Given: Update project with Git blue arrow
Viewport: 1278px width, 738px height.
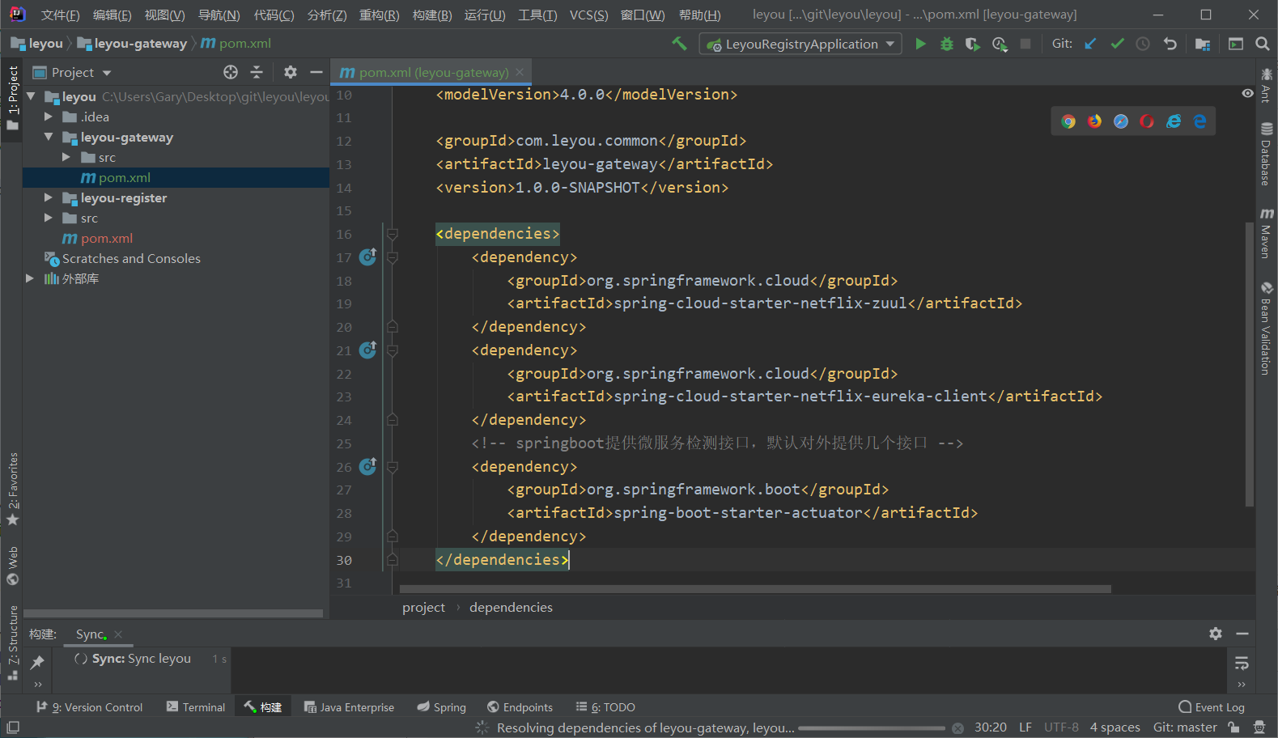Looking at the screenshot, I should coord(1090,44).
